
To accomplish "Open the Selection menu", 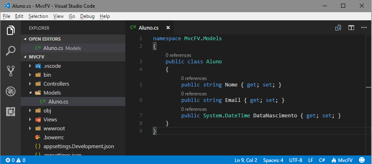I will [x=38, y=16].
